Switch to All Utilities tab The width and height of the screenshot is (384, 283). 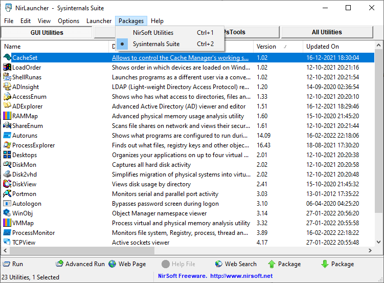[327, 32]
